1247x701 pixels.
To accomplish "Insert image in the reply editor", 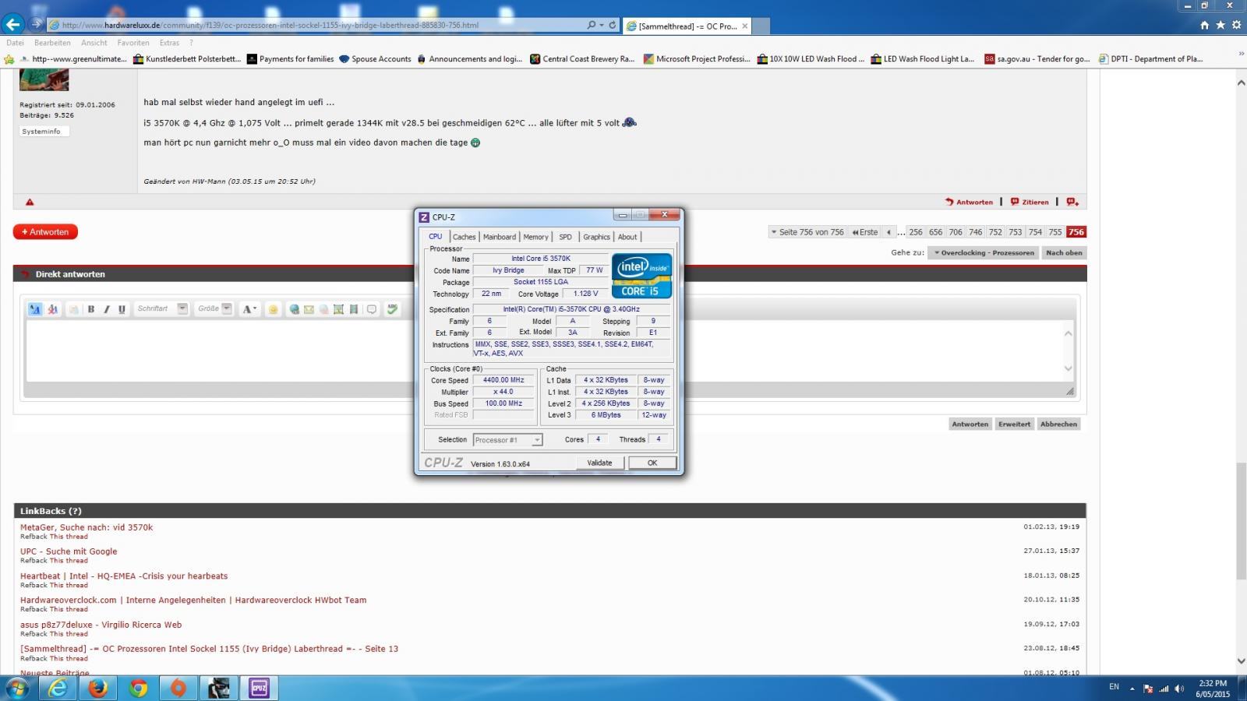I will tap(338, 309).
